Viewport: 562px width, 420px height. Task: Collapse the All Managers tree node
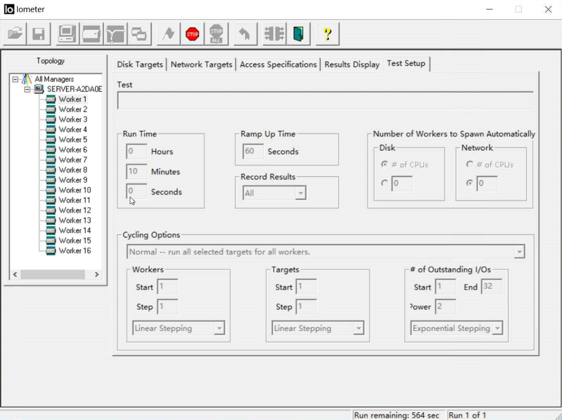[x=15, y=79]
